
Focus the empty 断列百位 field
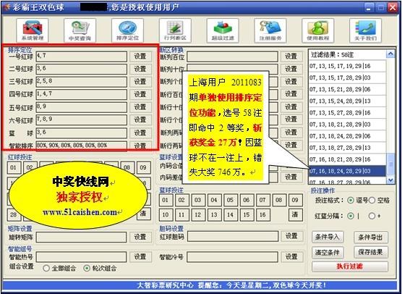(232, 56)
